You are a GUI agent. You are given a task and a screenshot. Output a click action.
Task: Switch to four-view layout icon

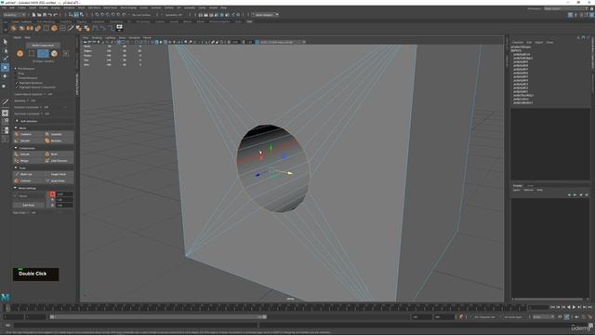pos(5,122)
